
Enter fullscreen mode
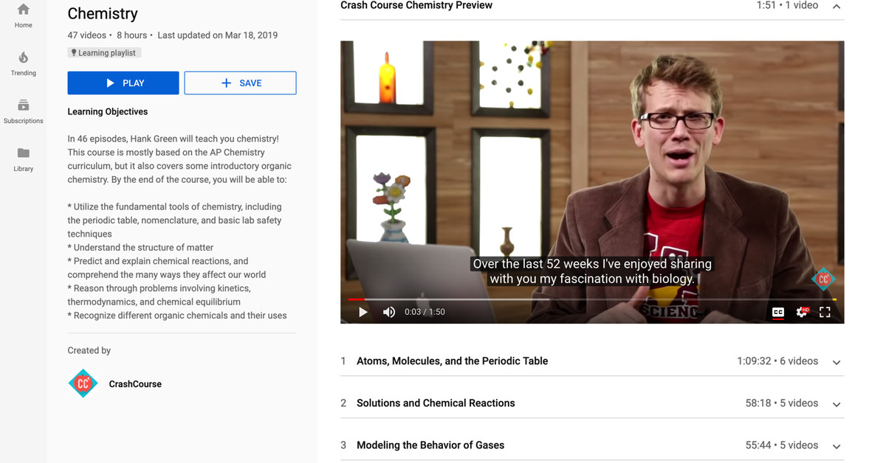click(x=825, y=312)
